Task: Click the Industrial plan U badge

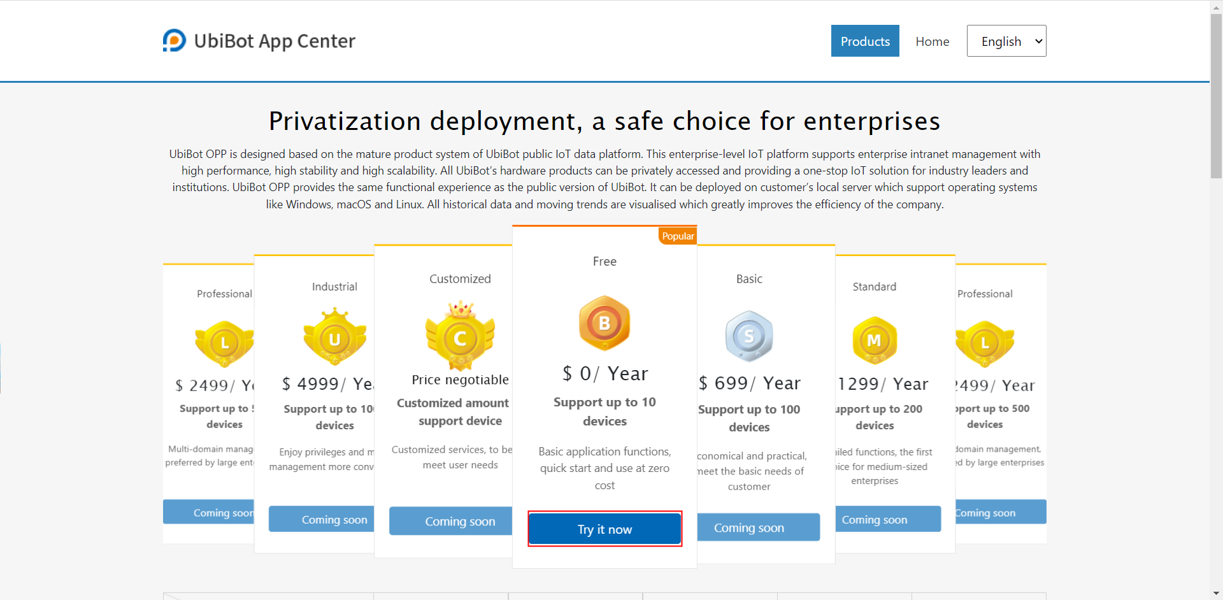Action: [334, 338]
